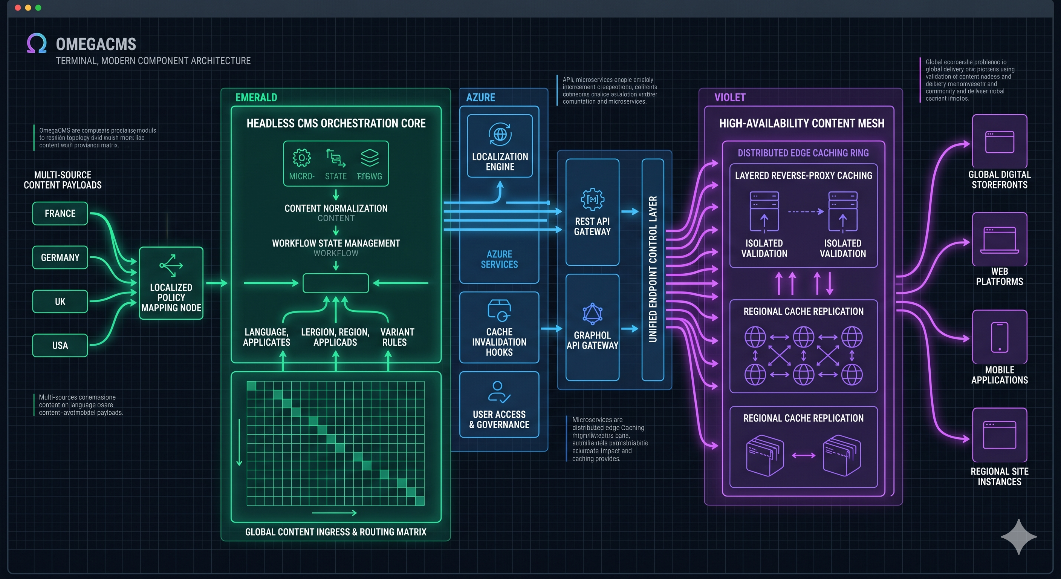Open the Unified Endpoint Control Layer bar
1061x579 pixels.
pyautogui.click(x=653, y=270)
